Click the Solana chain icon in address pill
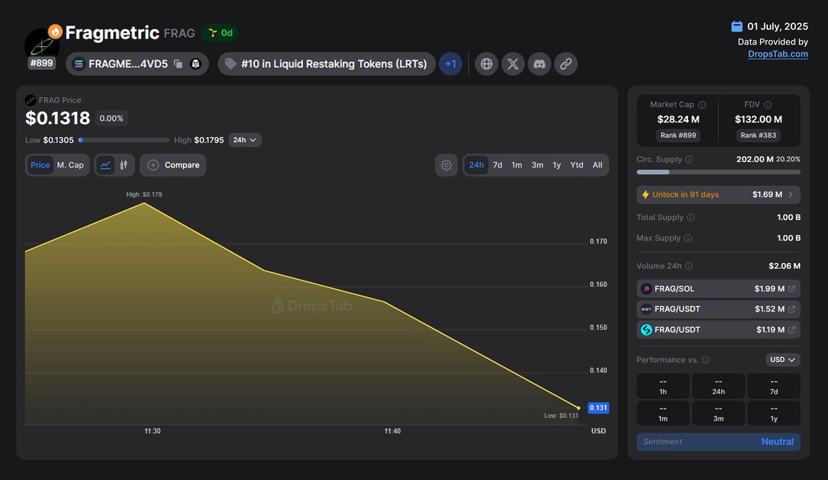 pyautogui.click(x=79, y=64)
